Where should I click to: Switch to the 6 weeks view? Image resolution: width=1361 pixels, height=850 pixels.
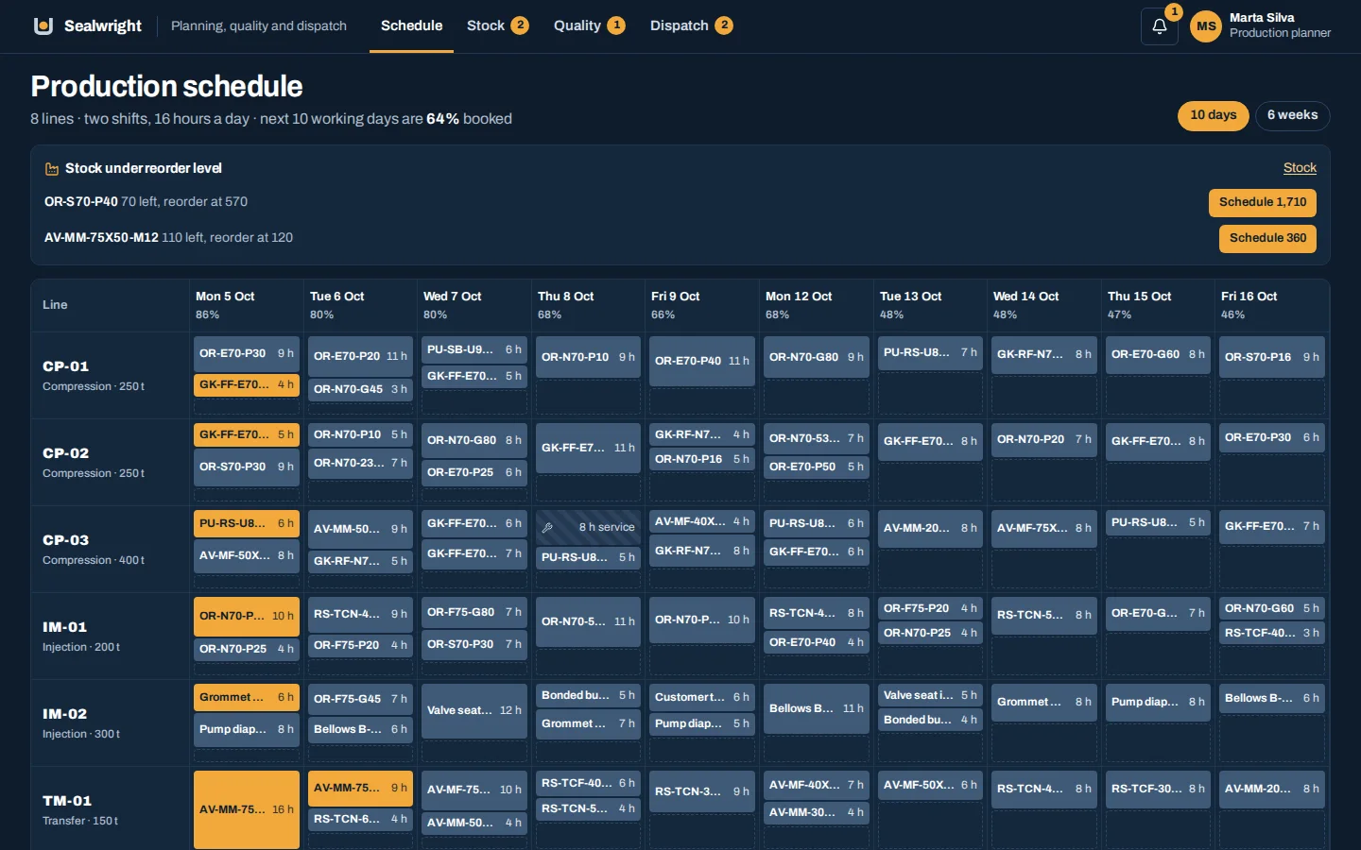point(1293,115)
